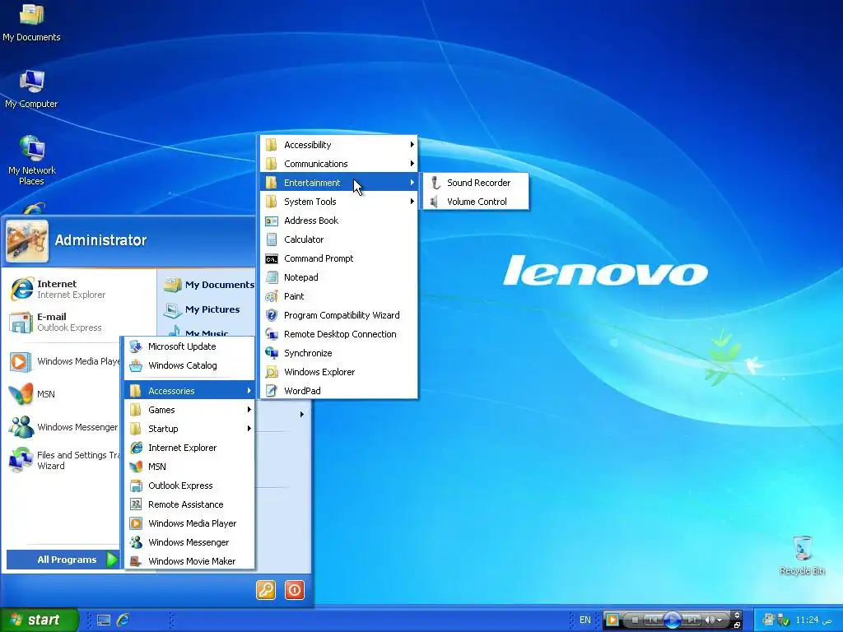
Task: Open the volume dropdown arrow on Media Player toolbar
Action: point(720,620)
